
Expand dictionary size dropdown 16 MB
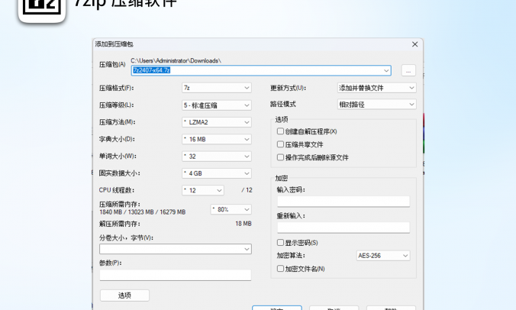pyautogui.click(x=217, y=140)
